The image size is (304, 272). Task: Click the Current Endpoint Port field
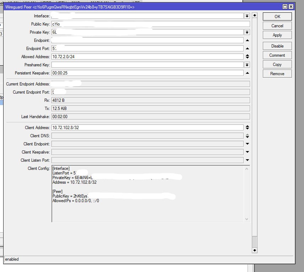[x=151, y=92]
